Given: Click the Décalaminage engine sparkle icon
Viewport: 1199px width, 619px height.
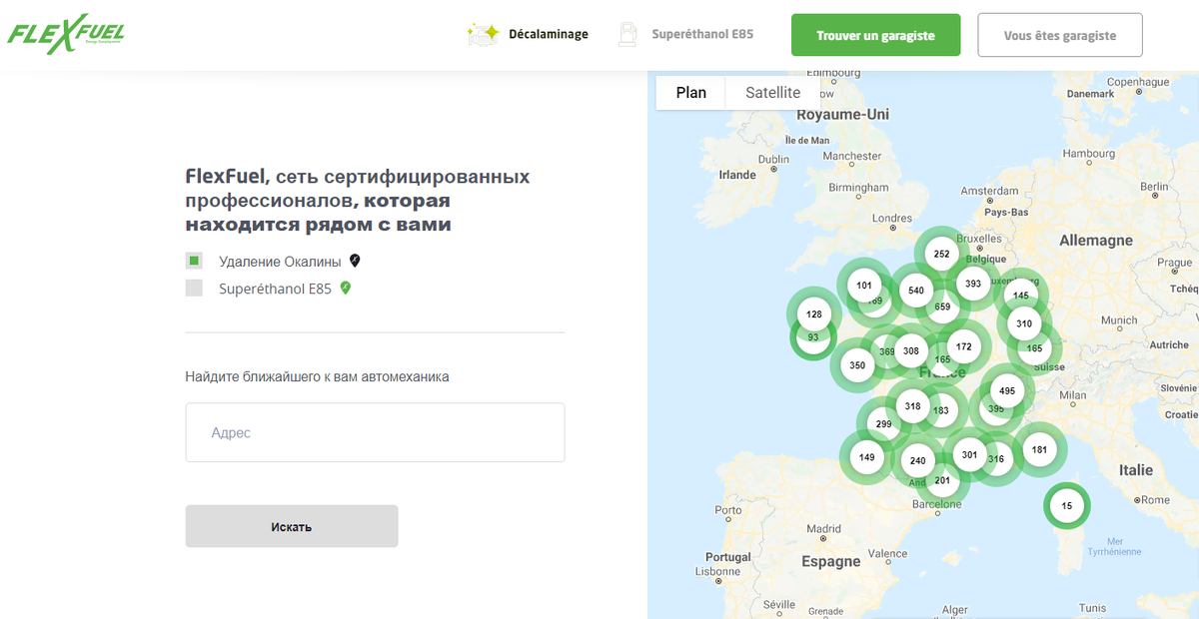Looking at the screenshot, I should (x=483, y=33).
